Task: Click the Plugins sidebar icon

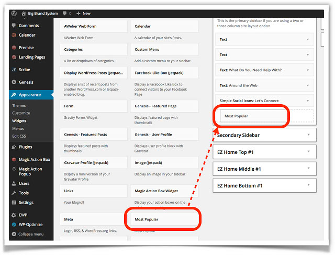Action: 14,147
